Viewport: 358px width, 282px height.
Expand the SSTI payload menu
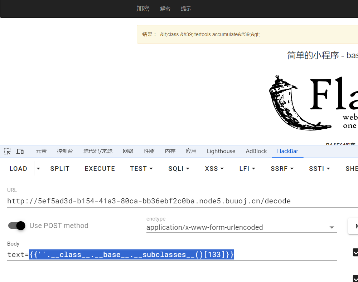[319, 169]
